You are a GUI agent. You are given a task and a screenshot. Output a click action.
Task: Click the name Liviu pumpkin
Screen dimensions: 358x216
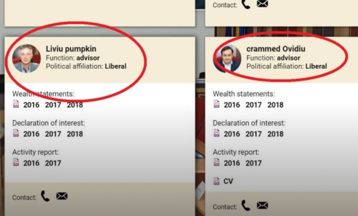click(71, 49)
